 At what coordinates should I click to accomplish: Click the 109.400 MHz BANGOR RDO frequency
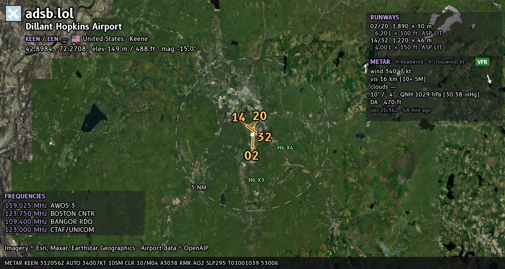(48, 222)
